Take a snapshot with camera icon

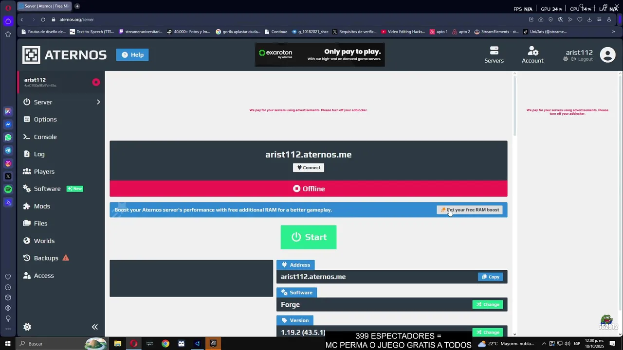tap(541, 19)
